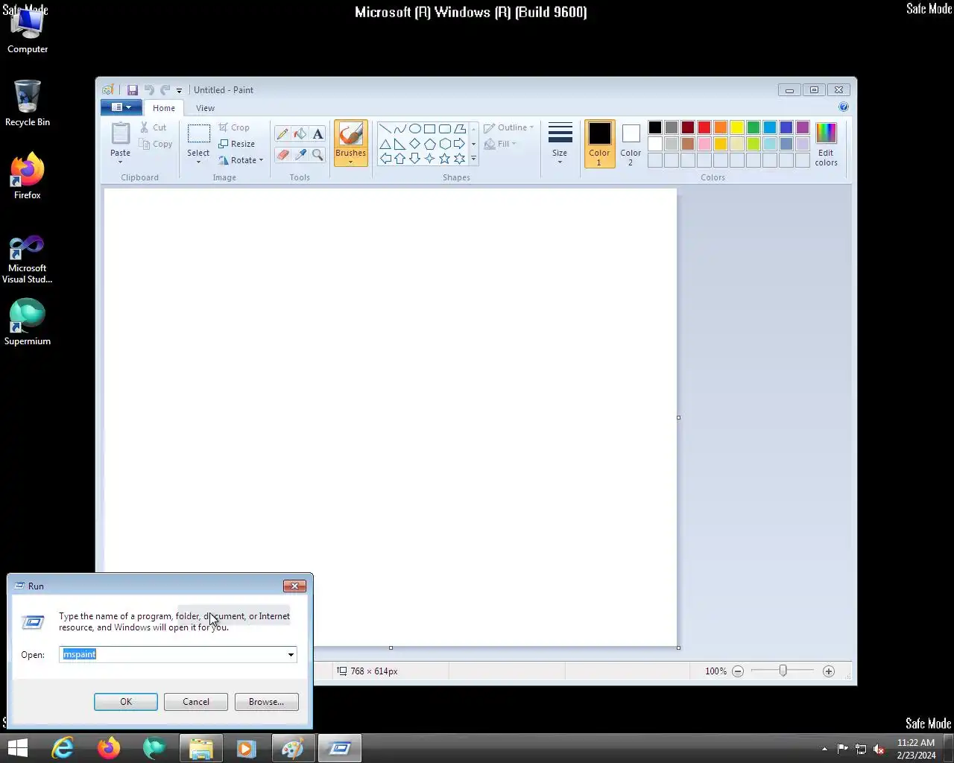Expand the Paste options arrow
Screen dimensions: 954x763
120,161
